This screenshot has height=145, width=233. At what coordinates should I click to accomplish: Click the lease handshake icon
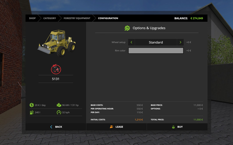click(x=111, y=127)
